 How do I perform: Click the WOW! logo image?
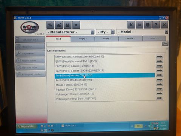[x=30, y=27]
